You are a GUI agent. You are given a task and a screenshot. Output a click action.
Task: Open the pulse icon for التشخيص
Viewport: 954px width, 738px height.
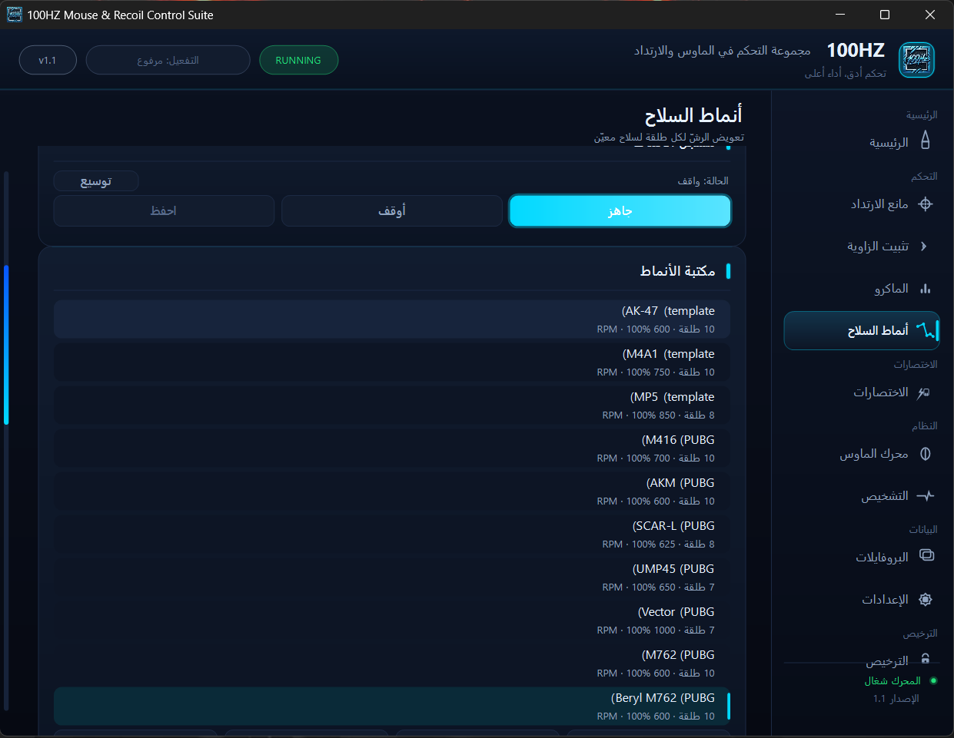pos(926,496)
